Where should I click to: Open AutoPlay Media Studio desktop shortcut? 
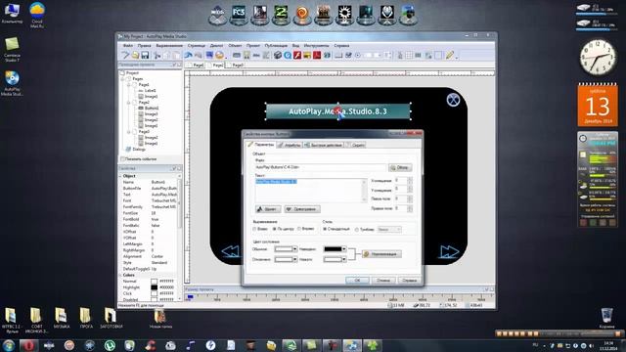(x=12, y=83)
